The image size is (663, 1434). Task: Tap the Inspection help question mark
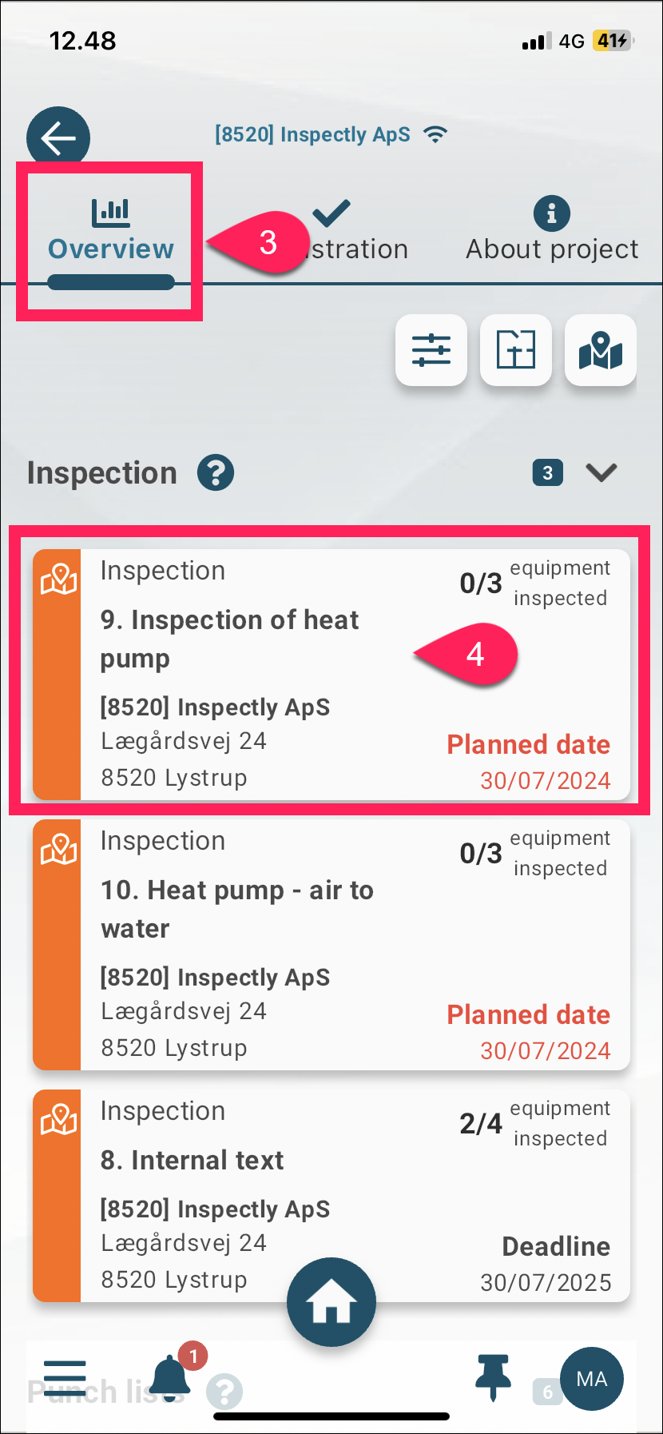[x=216, y=472]
